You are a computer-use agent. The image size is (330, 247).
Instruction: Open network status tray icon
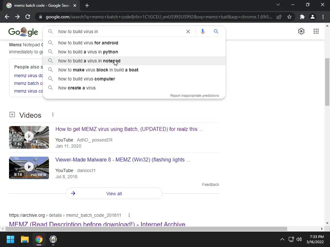coord(291,239)
